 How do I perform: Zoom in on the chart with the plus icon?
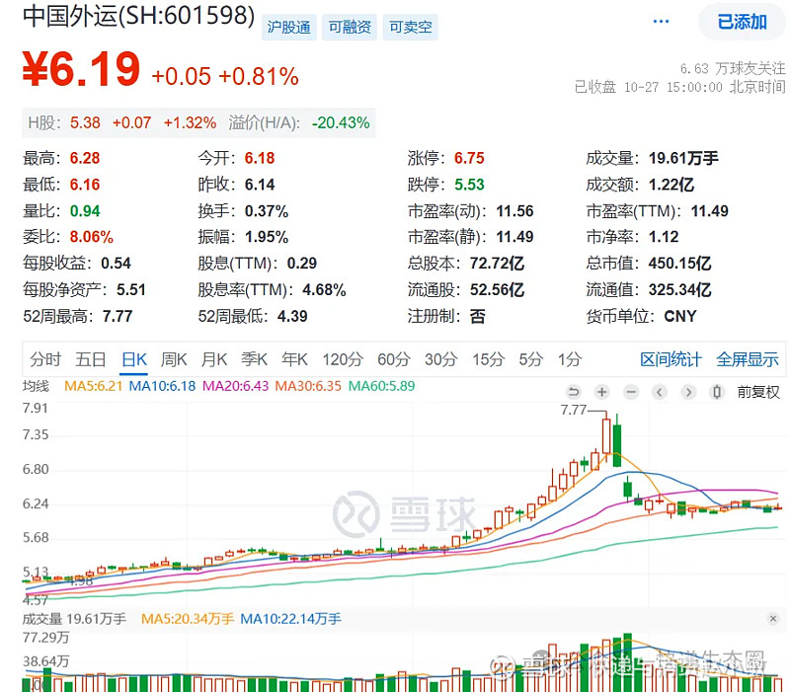(601, 392)
